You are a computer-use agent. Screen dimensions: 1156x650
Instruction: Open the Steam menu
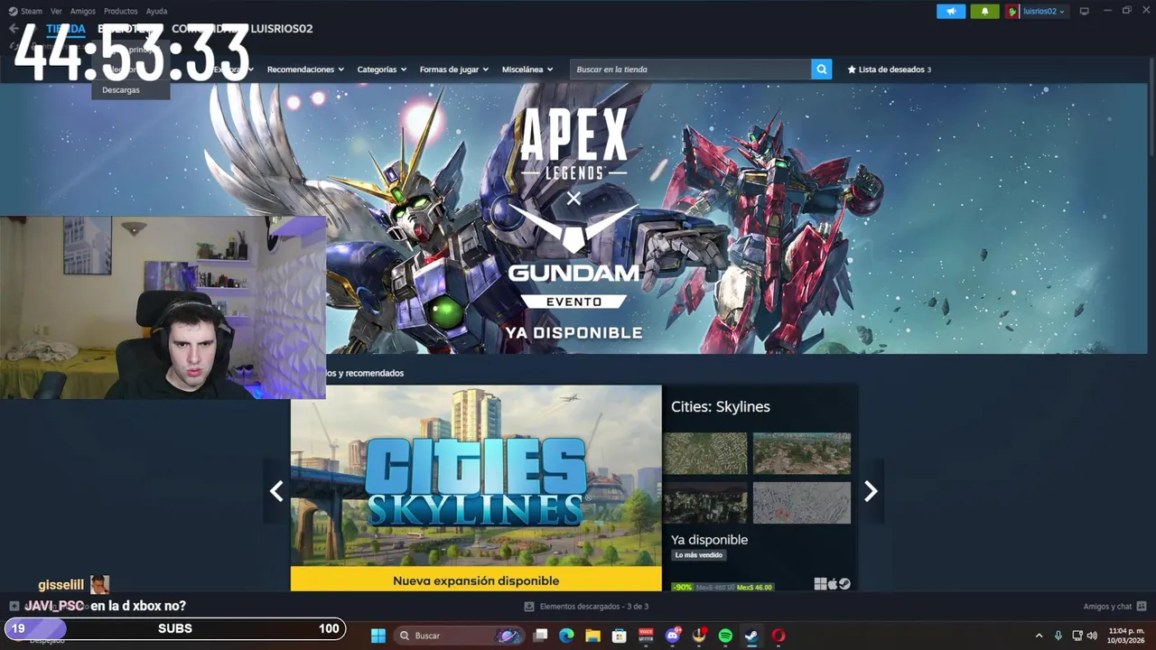26,11
